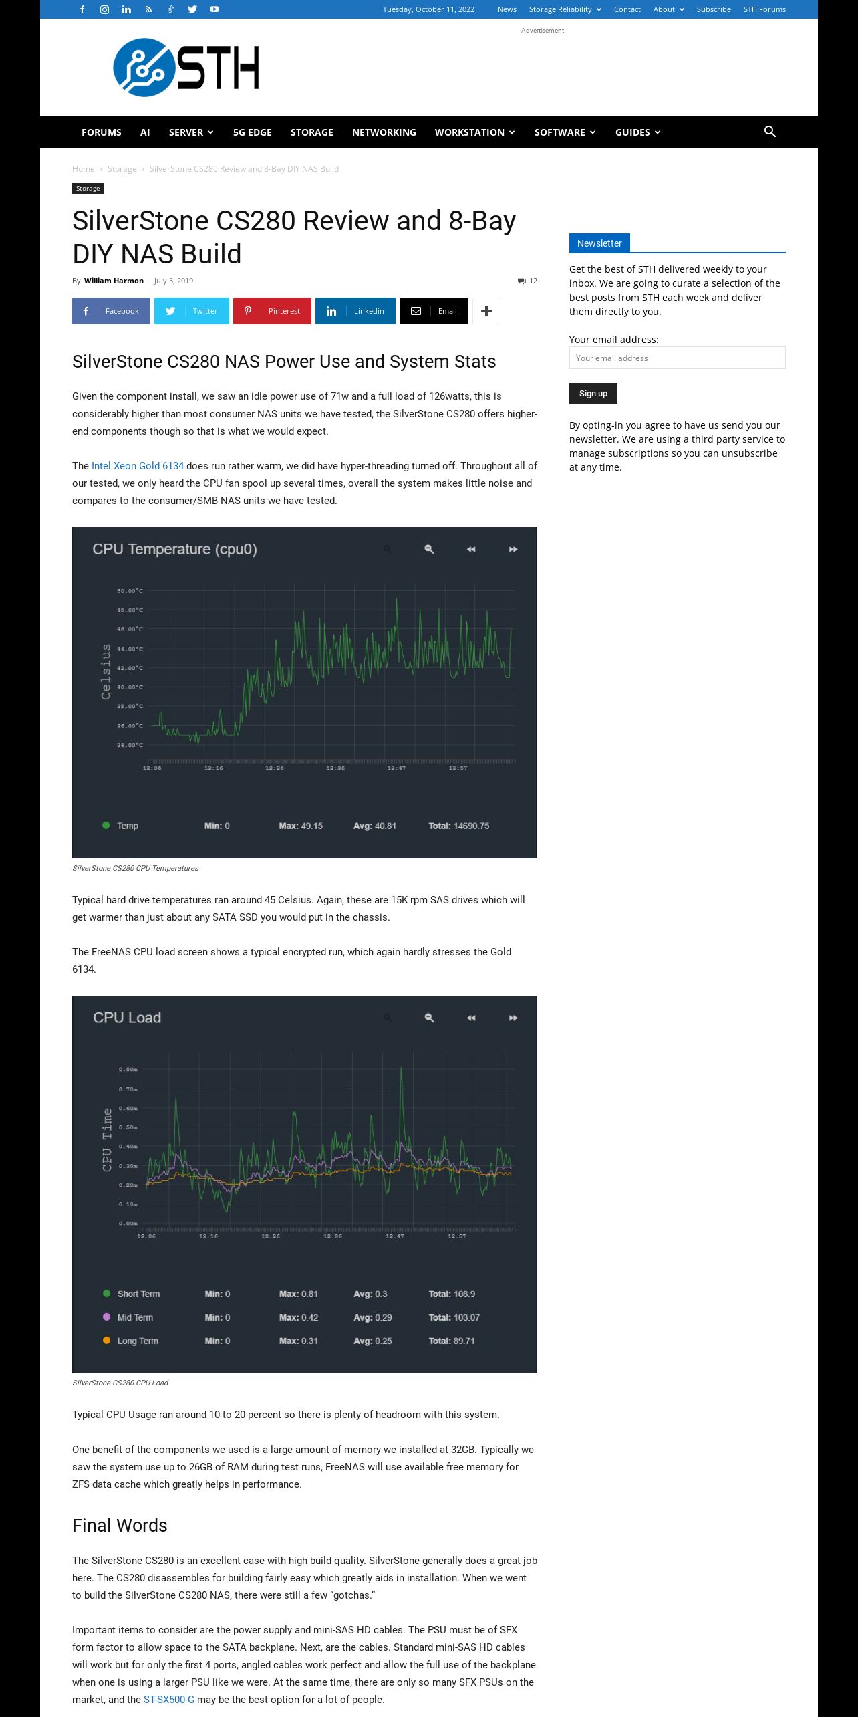Rewind the CPU Temperature chart

471,549
